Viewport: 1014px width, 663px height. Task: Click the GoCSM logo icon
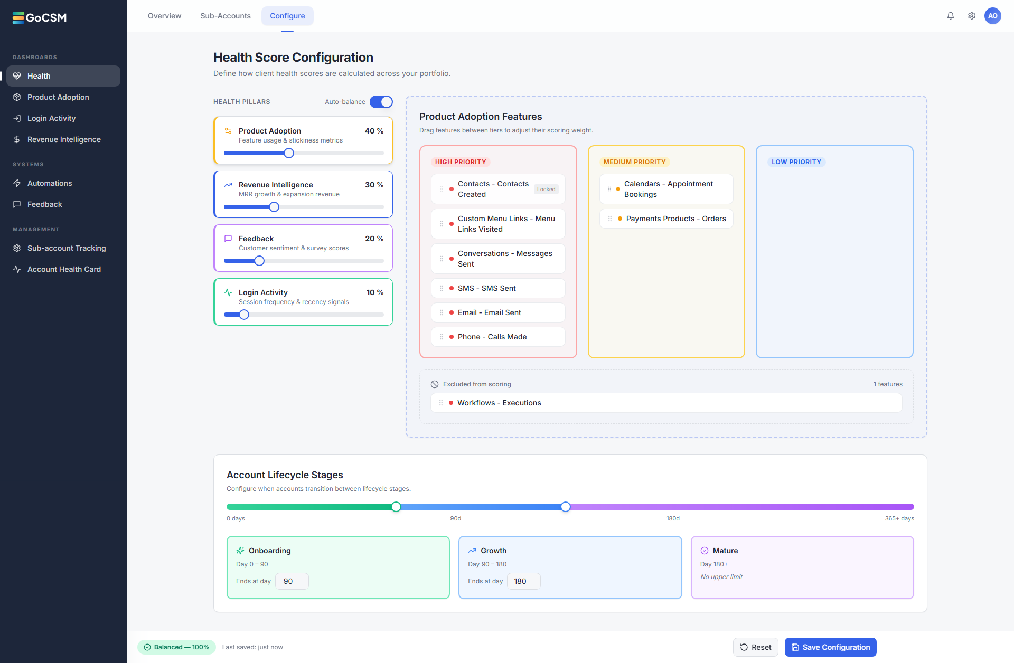click(18, 18)
